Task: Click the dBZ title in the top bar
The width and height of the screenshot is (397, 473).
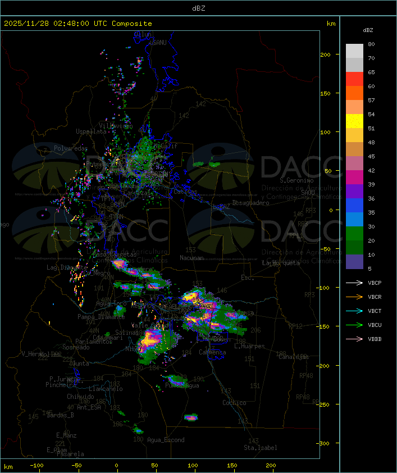Action: coord(199,8)
